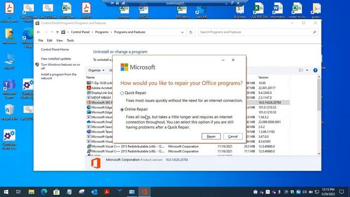The width and height of the screenshot is (350, 197).
Task: Open the View menu
Action: point(60,40)
